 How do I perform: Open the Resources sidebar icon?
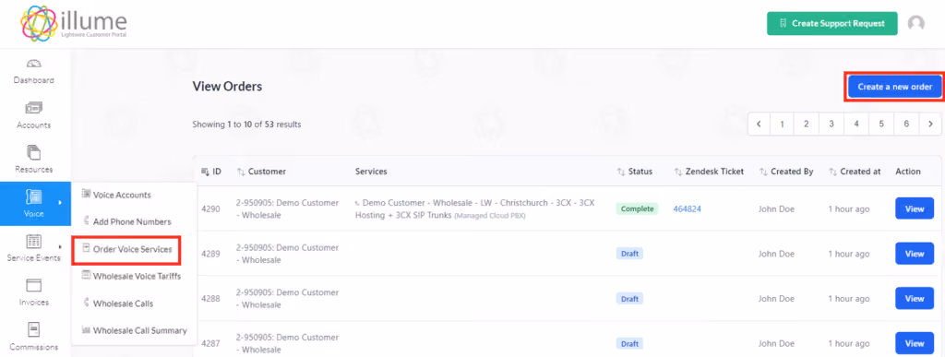point(34,153)
